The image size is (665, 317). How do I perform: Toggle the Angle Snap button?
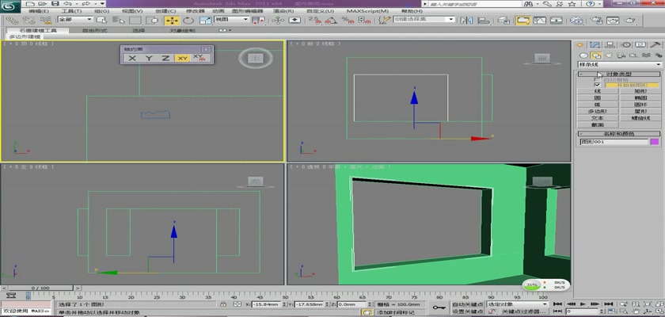point(331,20)
